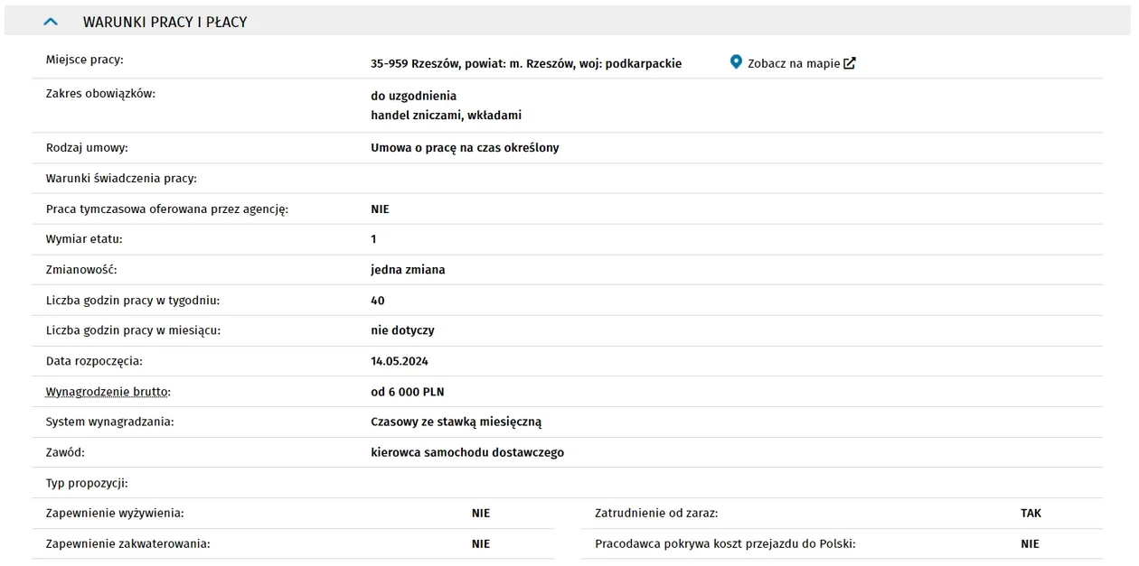Click the underlined Wynagrodzenie brutto label
1139x566 pixels.
pos(108,392)
